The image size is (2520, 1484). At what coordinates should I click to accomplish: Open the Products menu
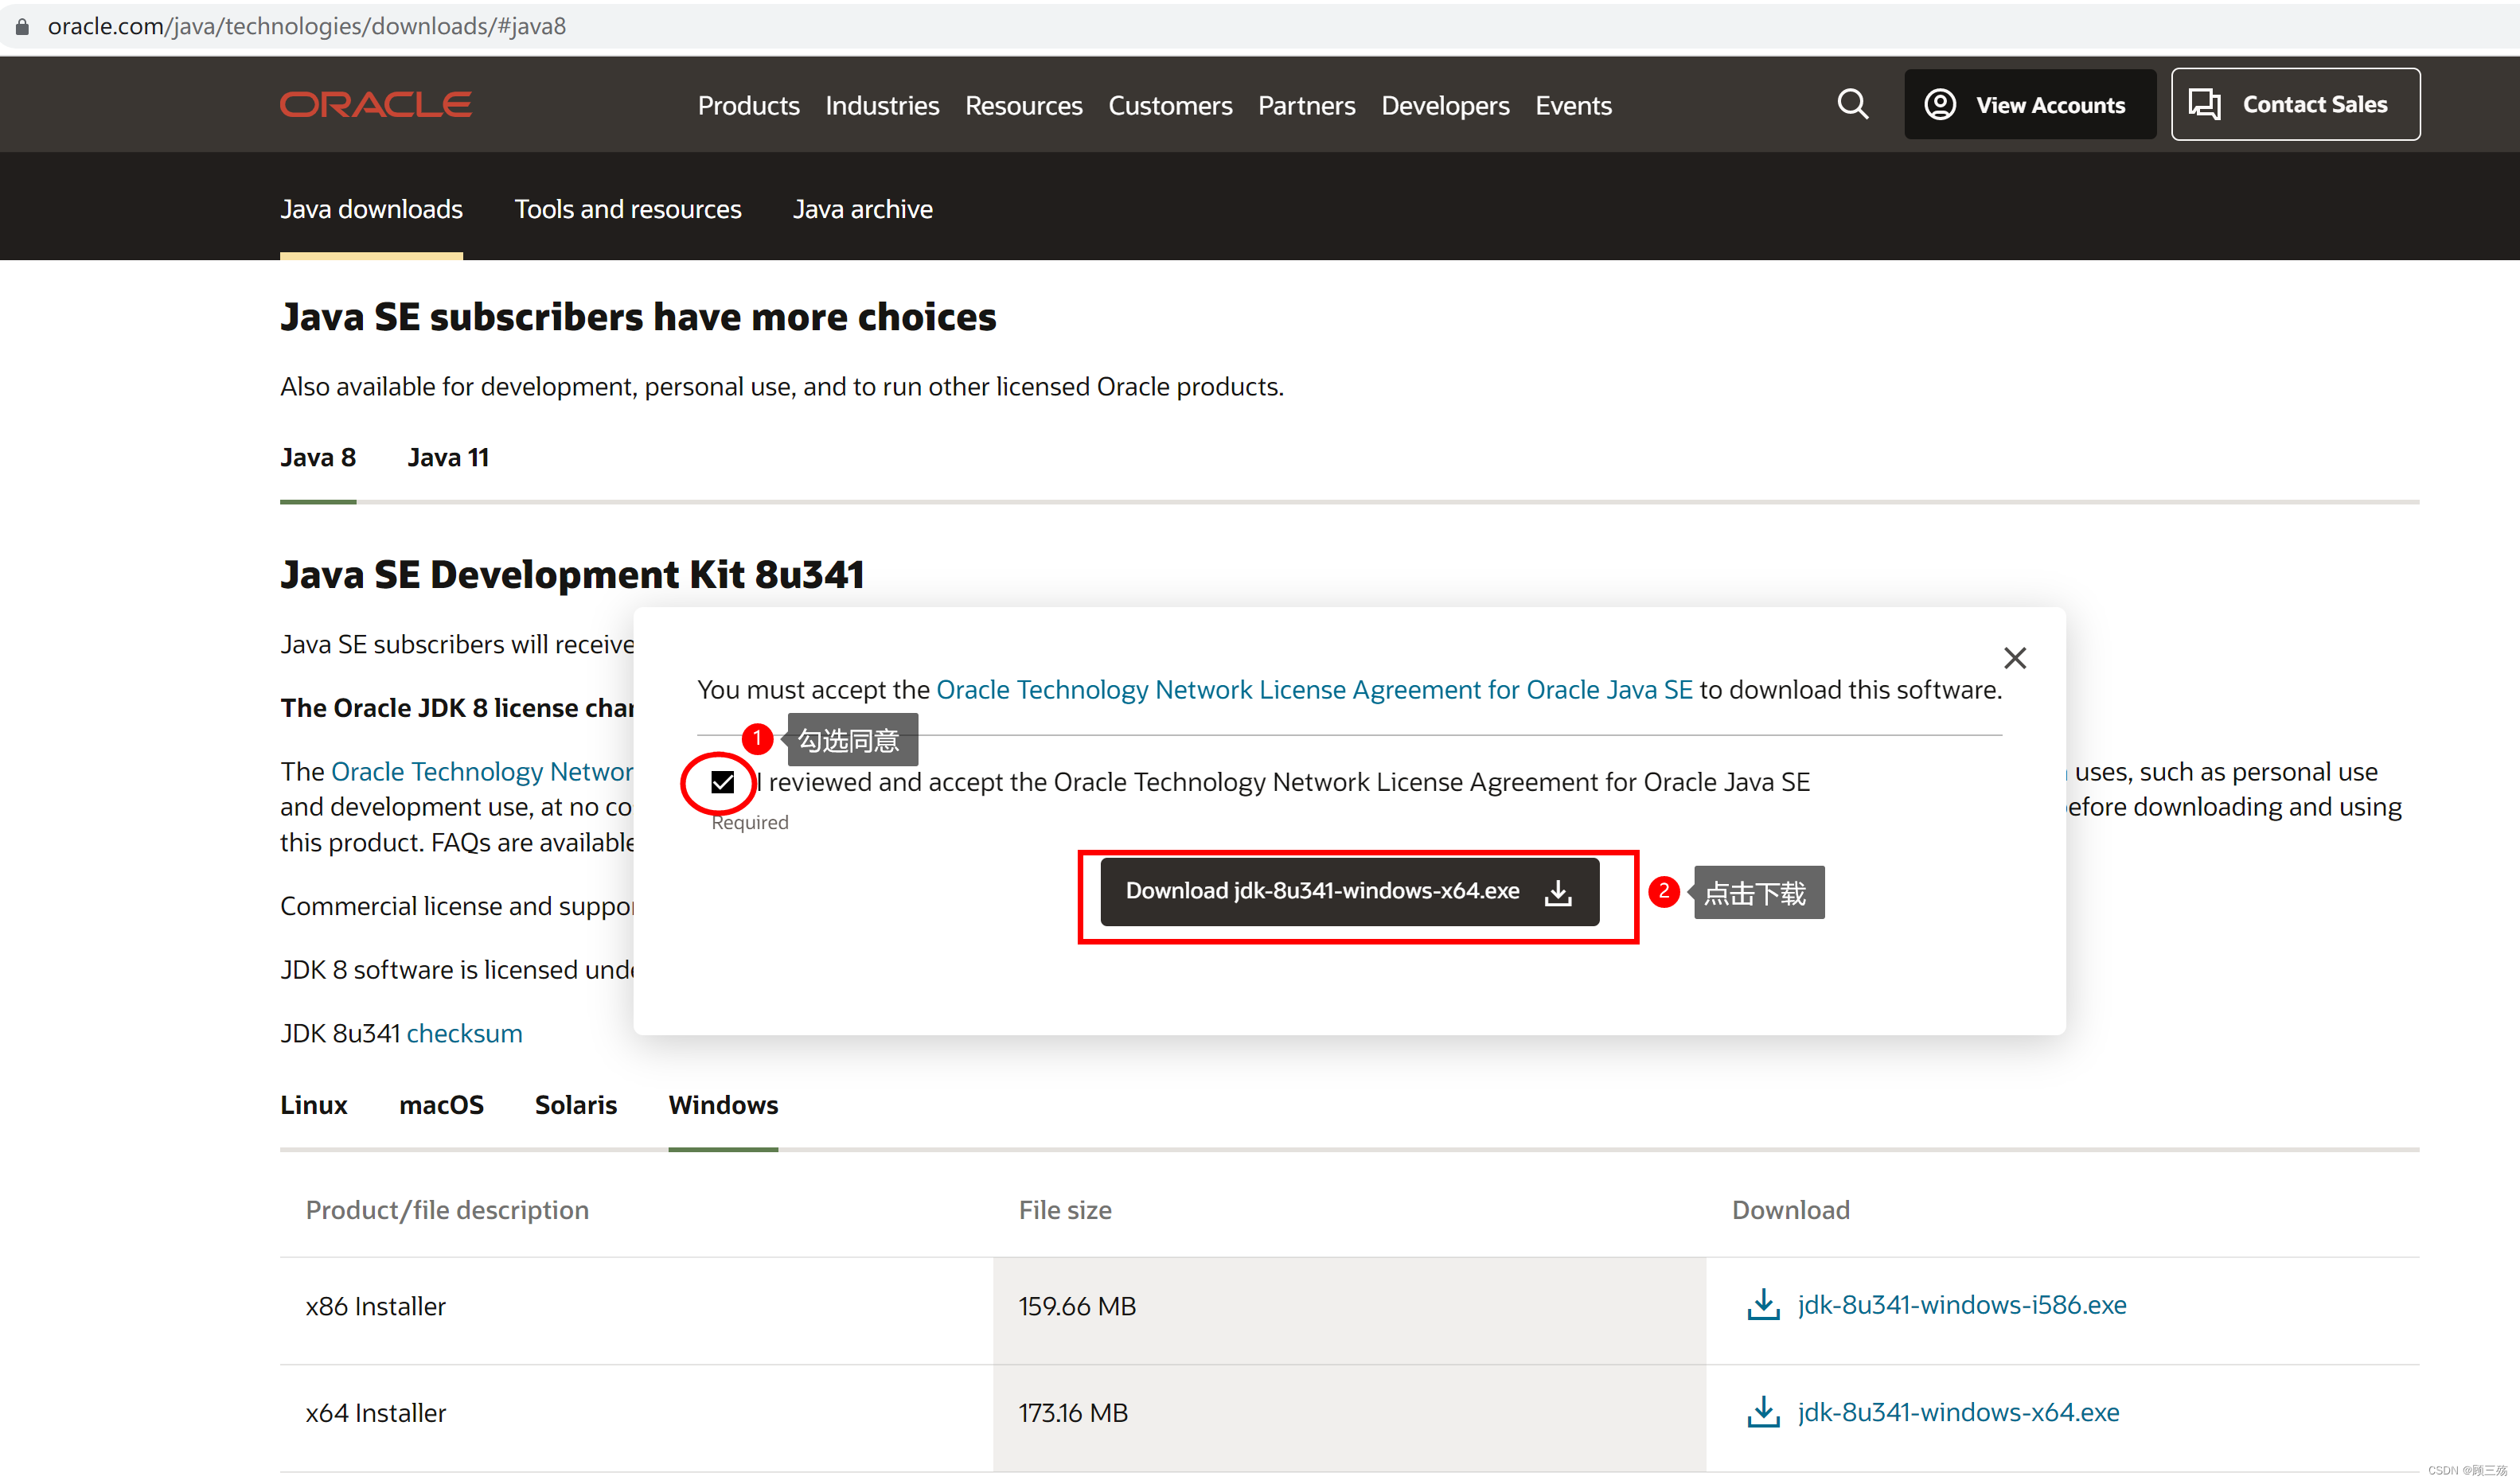(x=748, y=106)
